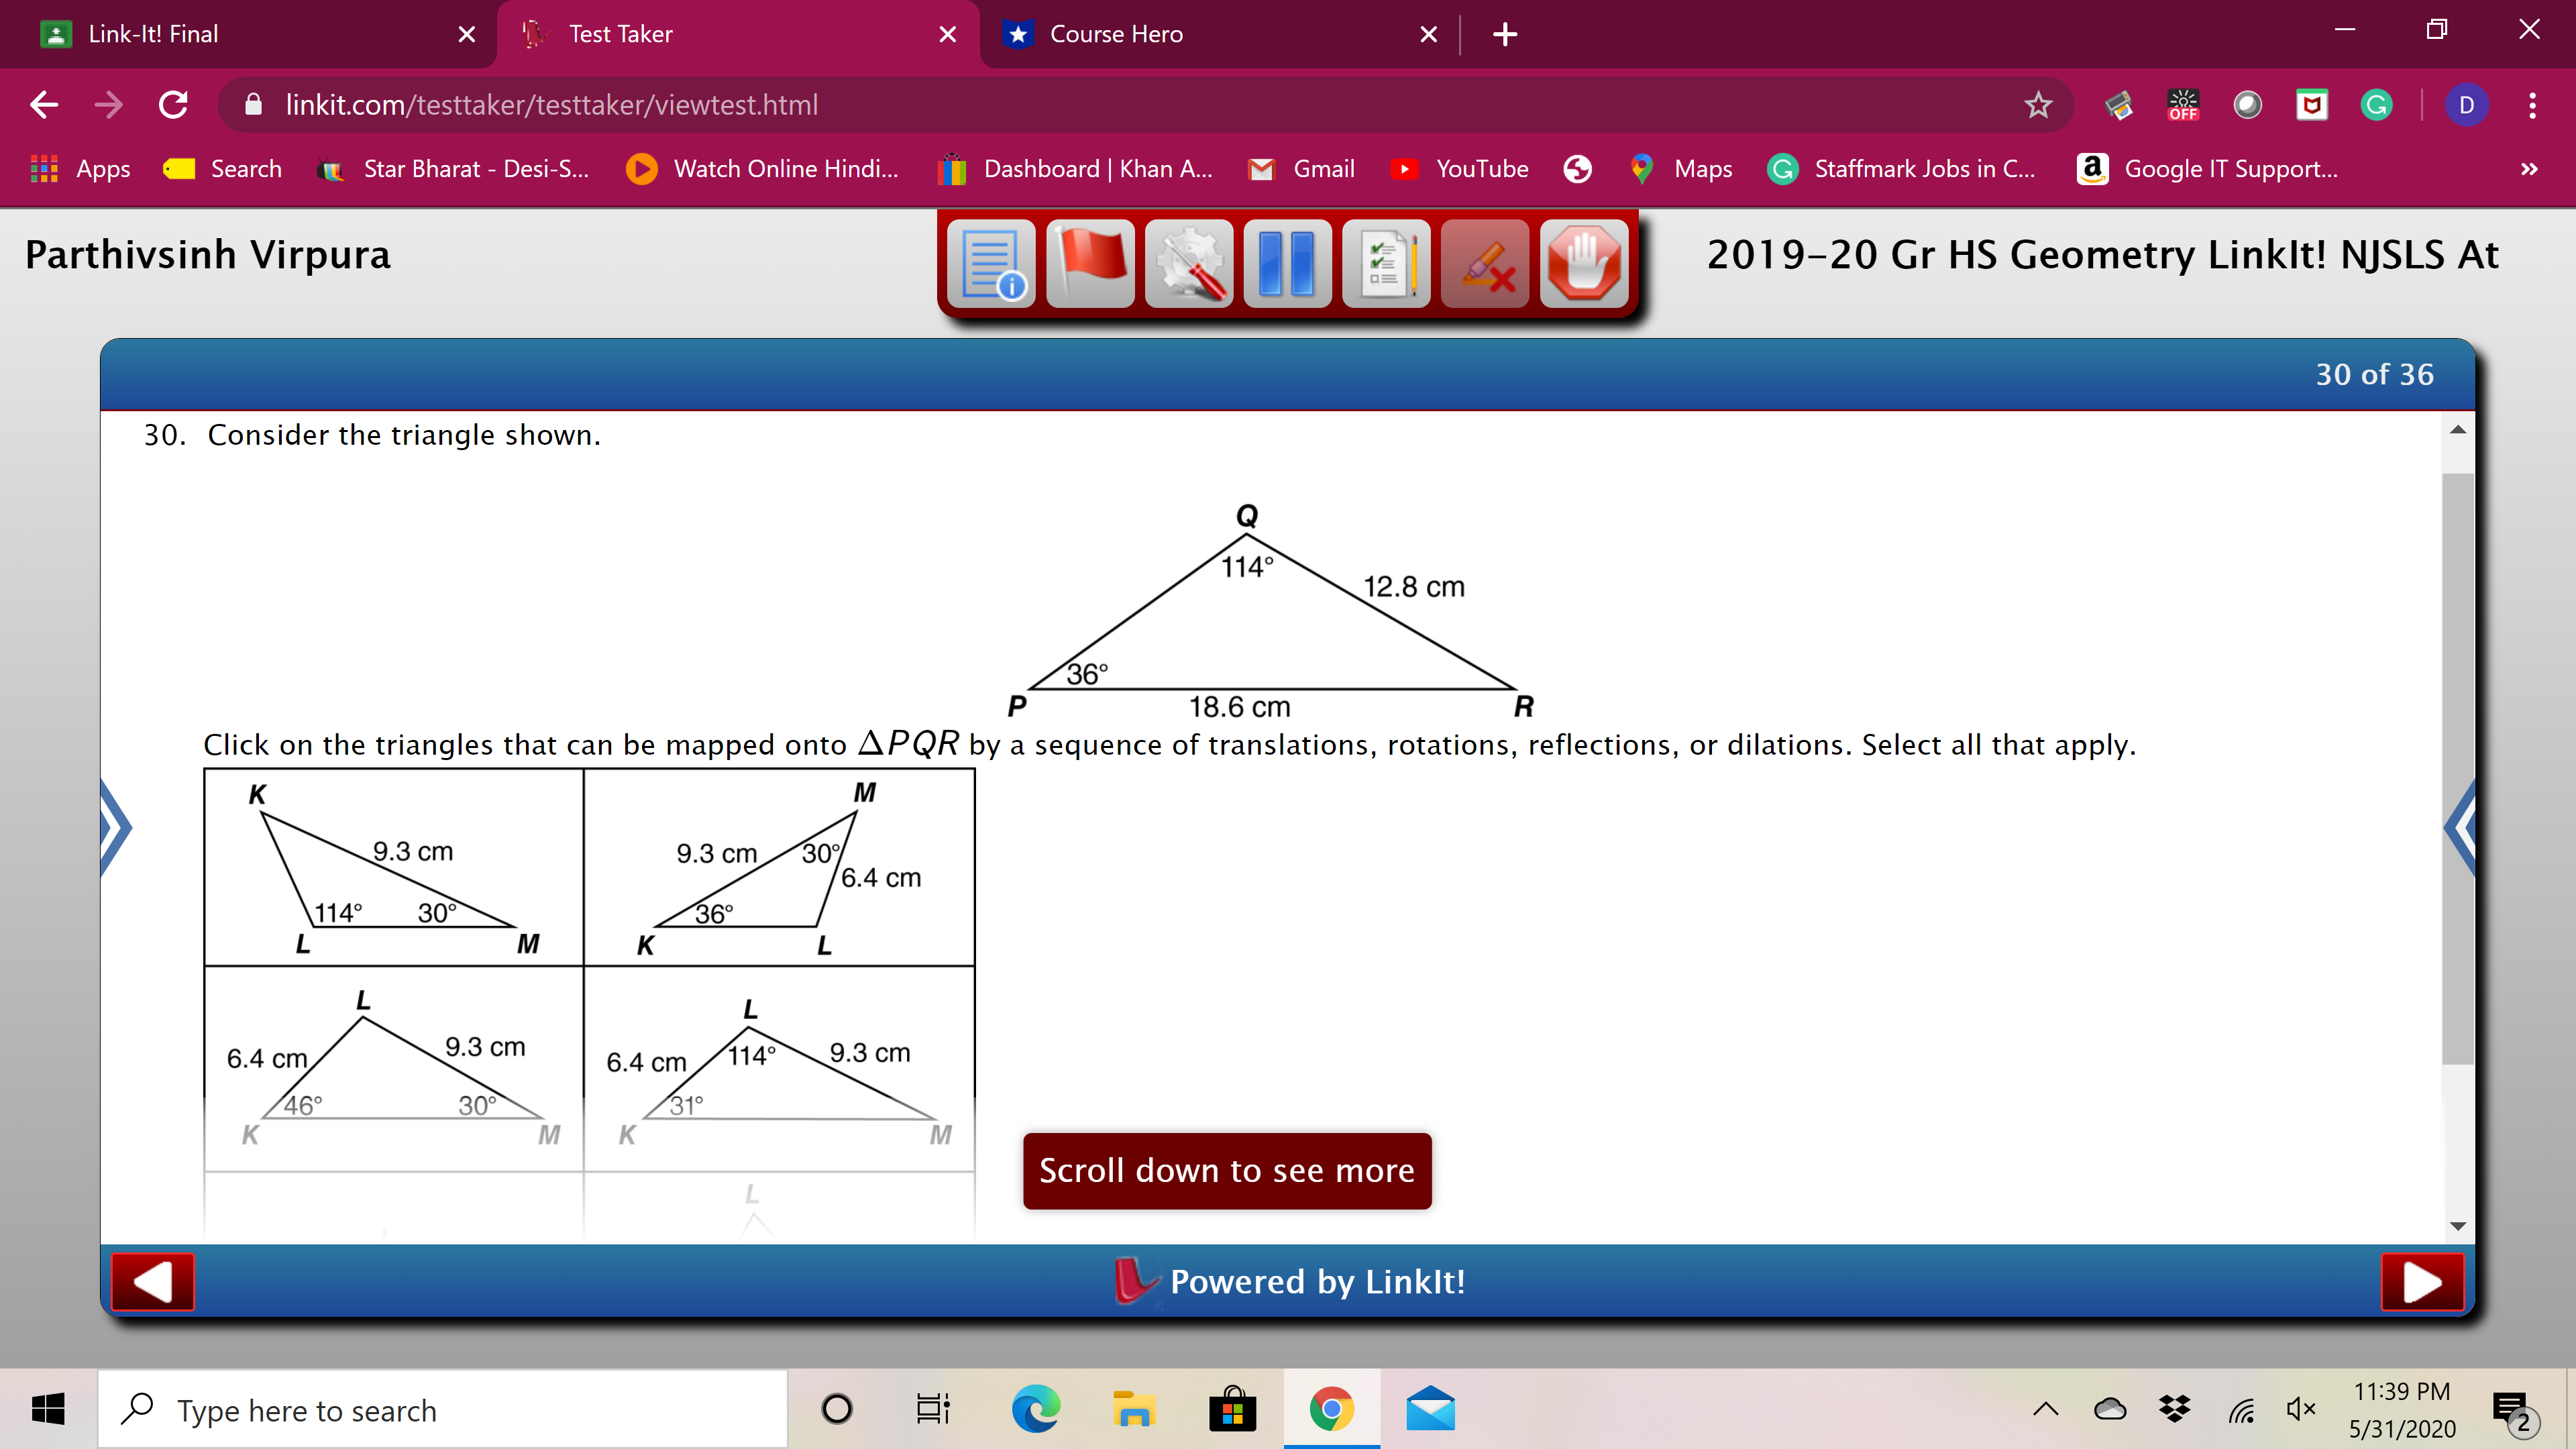Go to previous question red arrow

[x=153, y=1281]
